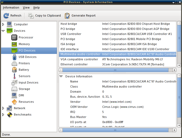Click the Generate Report label
Viewport: 182px width, 138px height.
(x=84, y=15)
